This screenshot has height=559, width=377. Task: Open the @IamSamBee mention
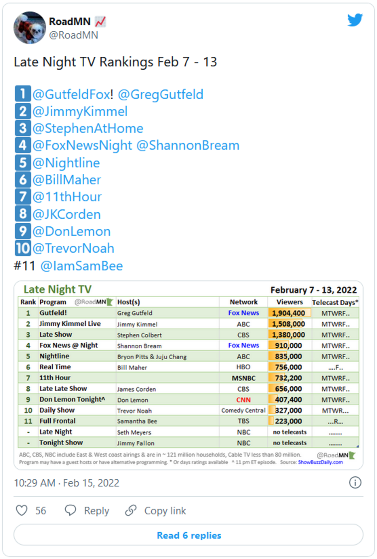point(81,266)
